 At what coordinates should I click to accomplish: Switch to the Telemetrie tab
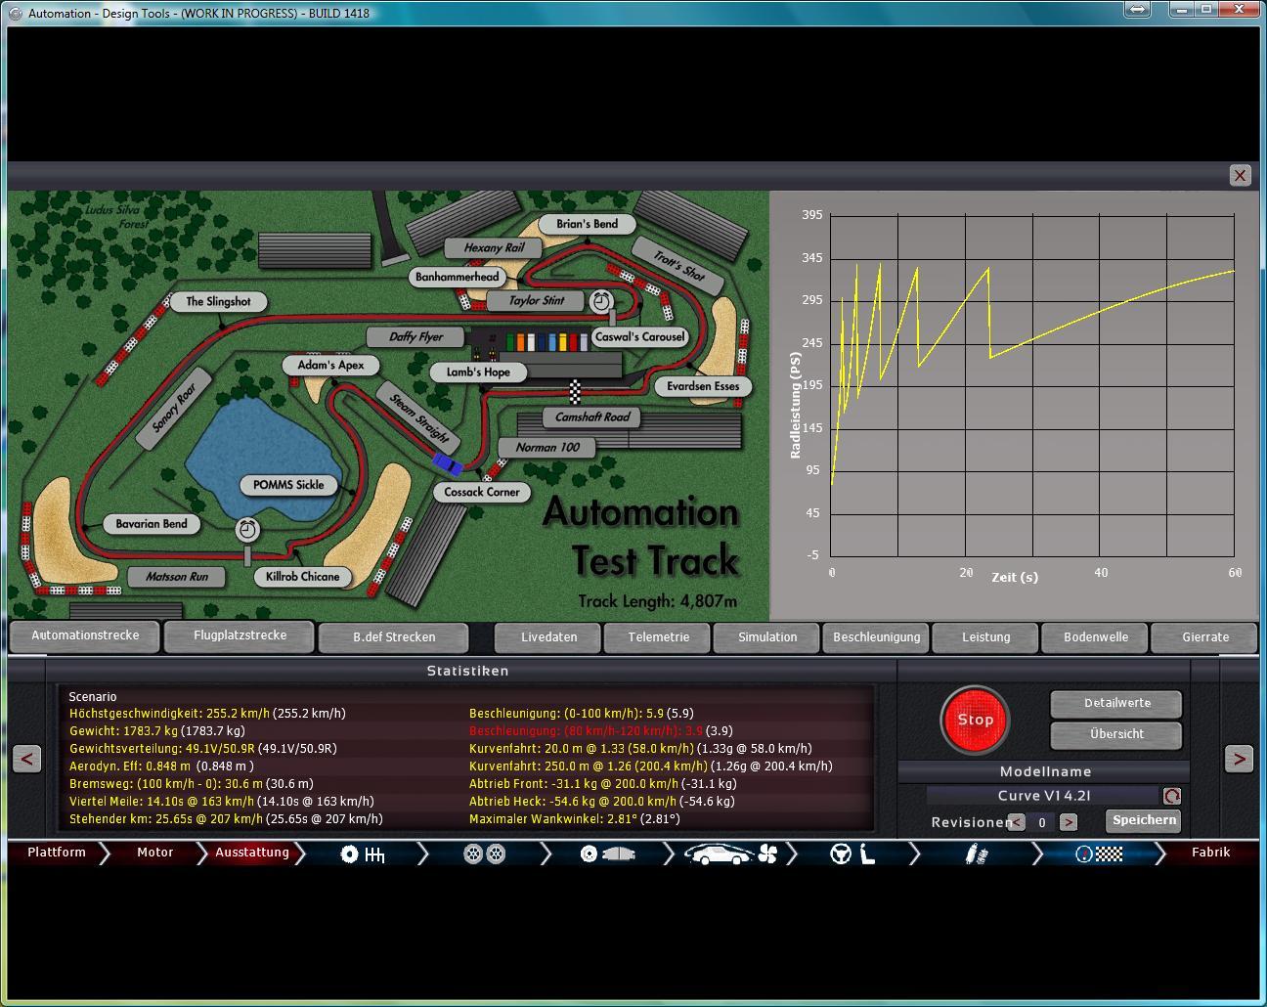coord(658,637)
